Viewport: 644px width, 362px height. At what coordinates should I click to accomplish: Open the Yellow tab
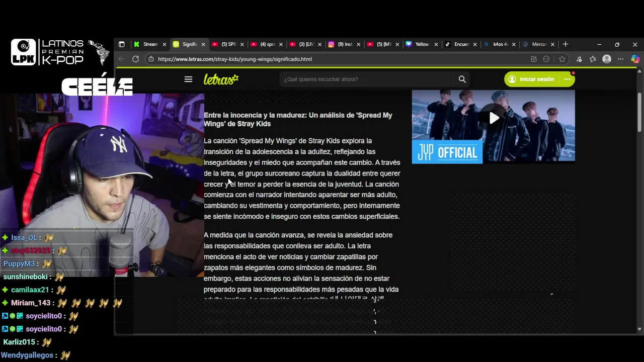pos(421,44)
